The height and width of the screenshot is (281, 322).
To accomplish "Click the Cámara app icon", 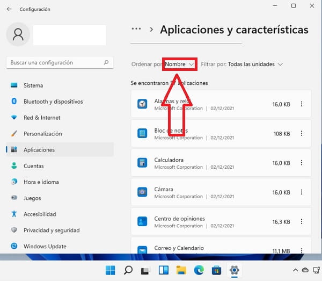I will (x=142, y=192).
